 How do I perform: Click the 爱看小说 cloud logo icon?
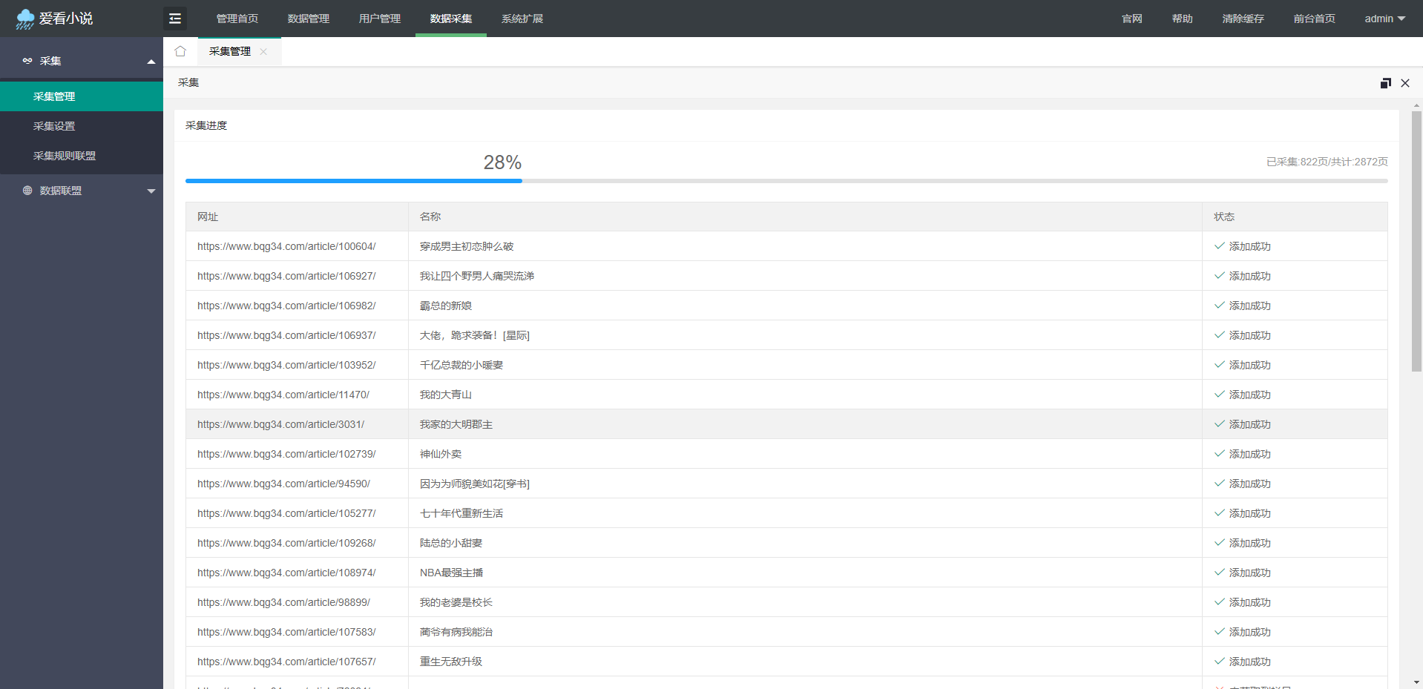25,19
